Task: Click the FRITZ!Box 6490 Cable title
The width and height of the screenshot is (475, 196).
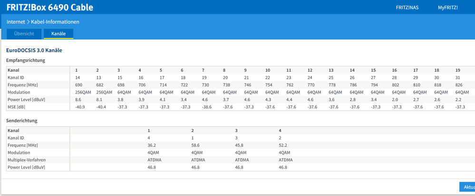Action: click(49, 8)
